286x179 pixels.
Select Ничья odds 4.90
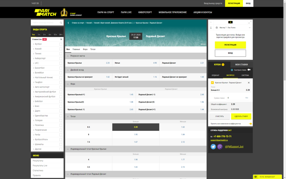click(x=136, y=63)
